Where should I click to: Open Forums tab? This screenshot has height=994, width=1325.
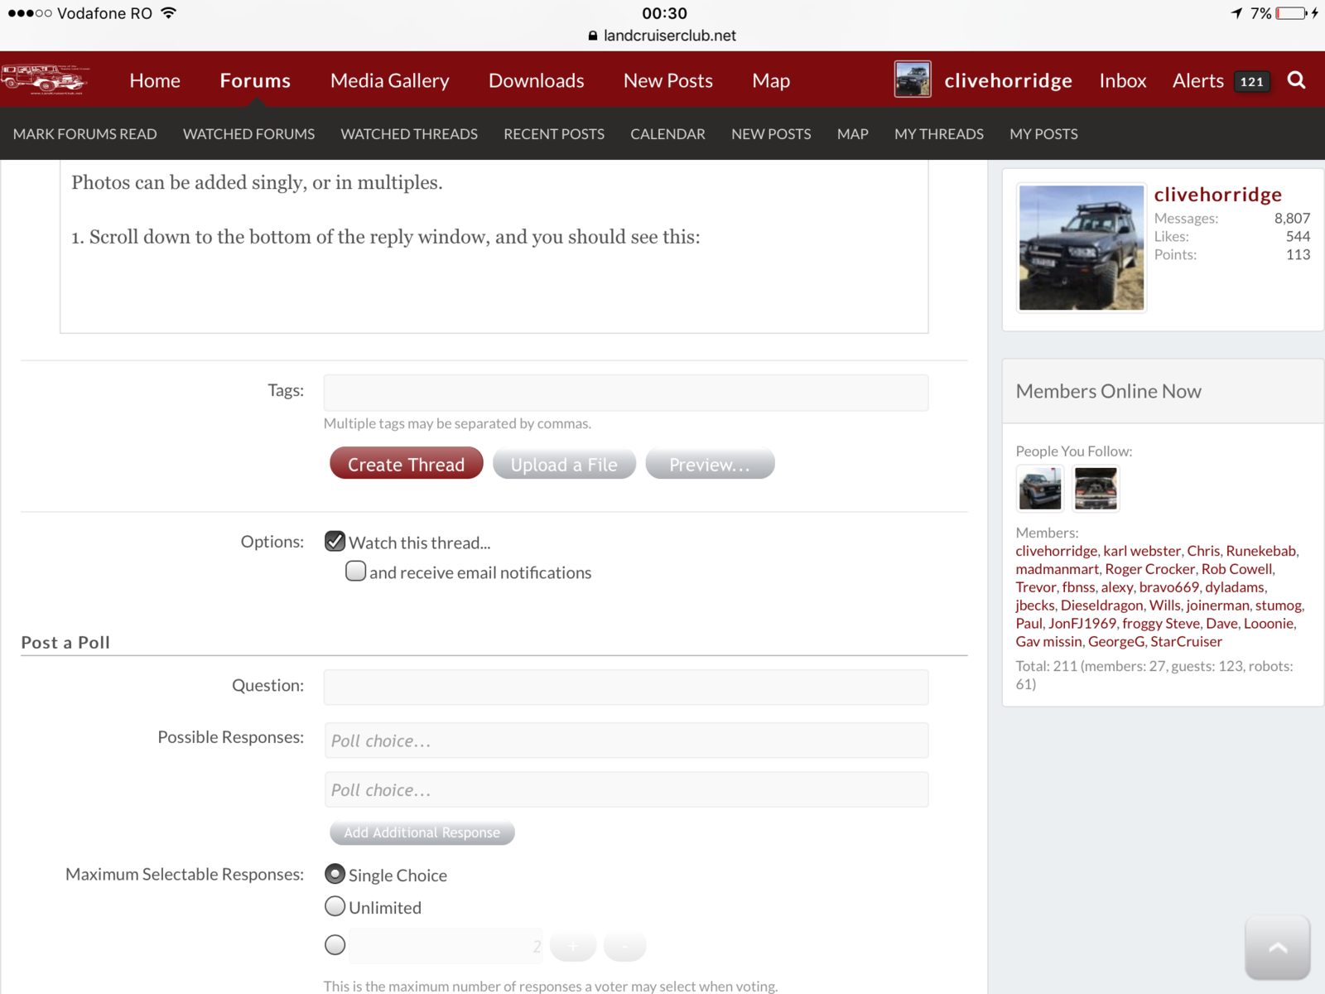(x=255, y=80)
